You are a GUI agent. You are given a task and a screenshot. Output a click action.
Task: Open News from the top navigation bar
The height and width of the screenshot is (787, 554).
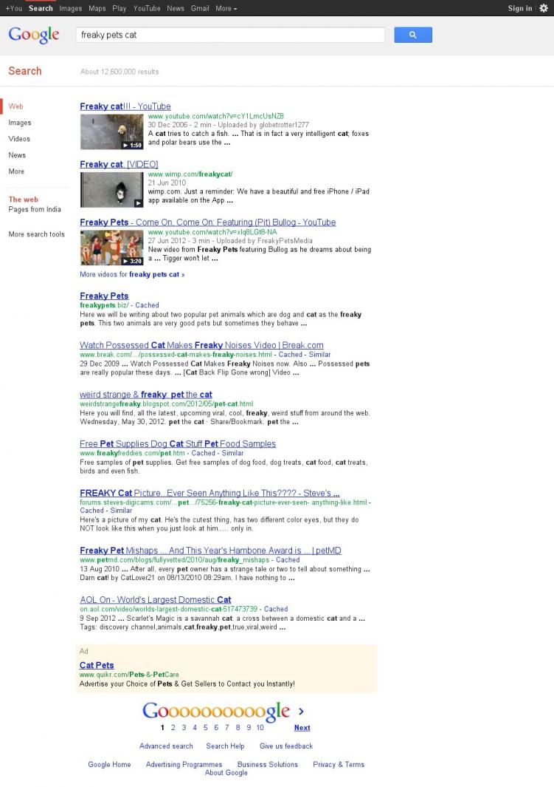176,9
